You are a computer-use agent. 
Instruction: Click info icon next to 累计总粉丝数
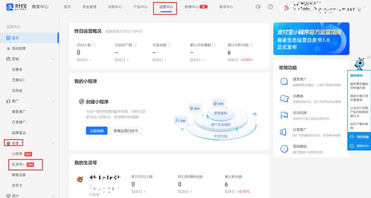pyautogui.click(x=251, y=45)
